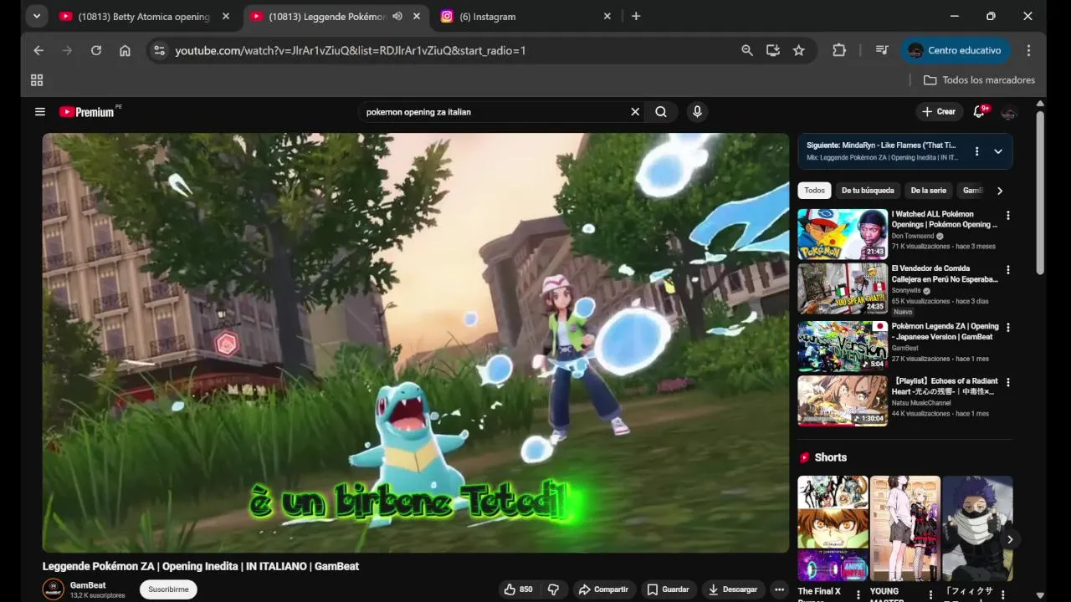Screen dimensions: 1071x602
Task: Open Echoes of a Radiant Heart thumbnail
Action: [x=843, y=400]
